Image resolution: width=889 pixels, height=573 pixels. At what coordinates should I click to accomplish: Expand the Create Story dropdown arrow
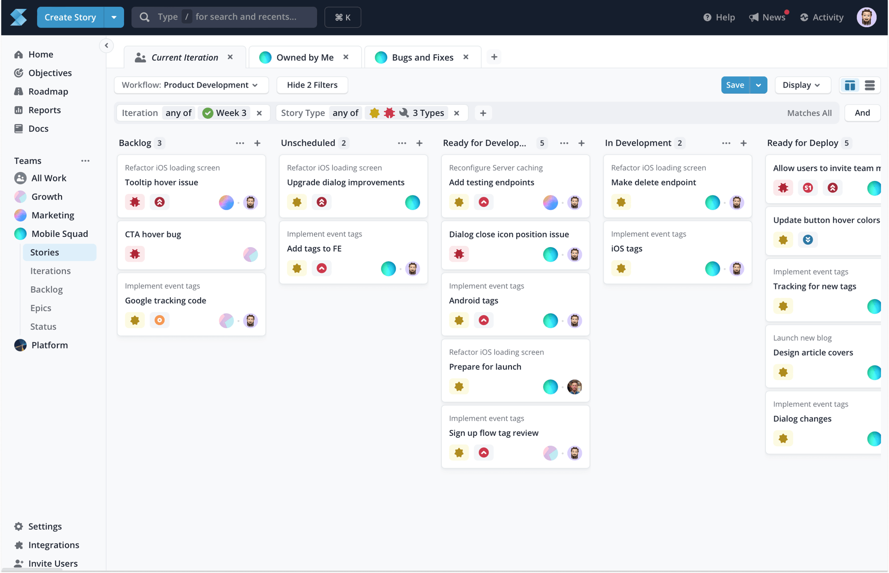[114, 17]
